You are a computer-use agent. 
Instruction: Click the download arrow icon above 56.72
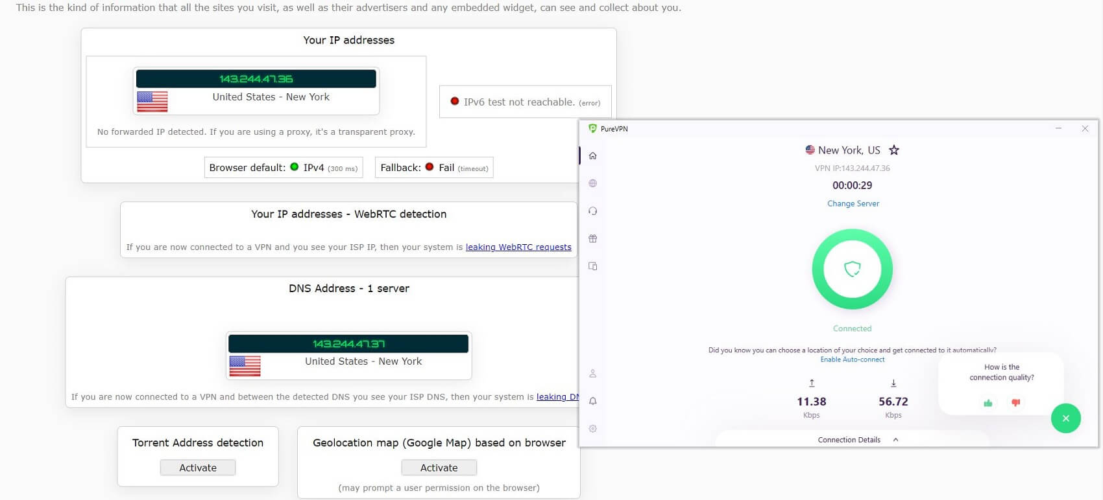pos(893,383)
